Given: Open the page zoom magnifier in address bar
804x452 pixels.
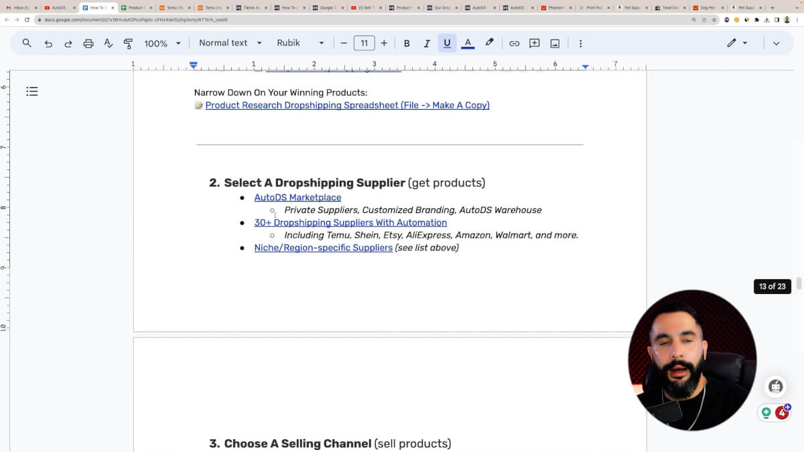Looking at the screenshot, I should (694, 20).
